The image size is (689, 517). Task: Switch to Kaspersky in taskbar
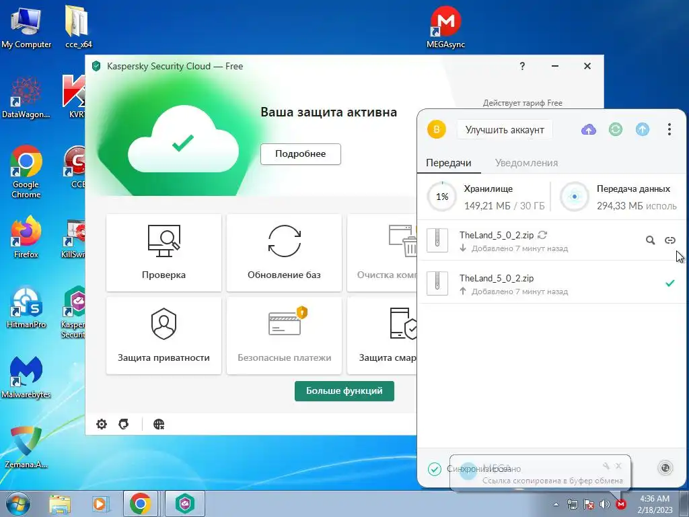185,504
